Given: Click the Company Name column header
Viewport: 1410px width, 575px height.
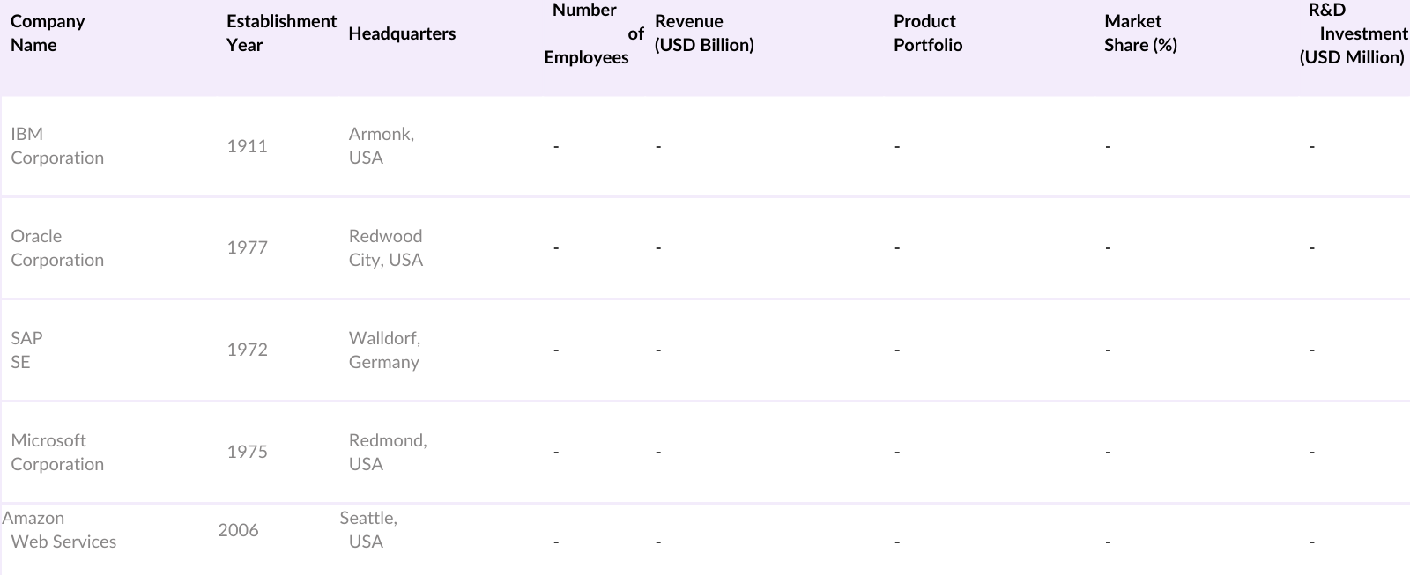Looking at the screenshot, I should coord(48,33).
